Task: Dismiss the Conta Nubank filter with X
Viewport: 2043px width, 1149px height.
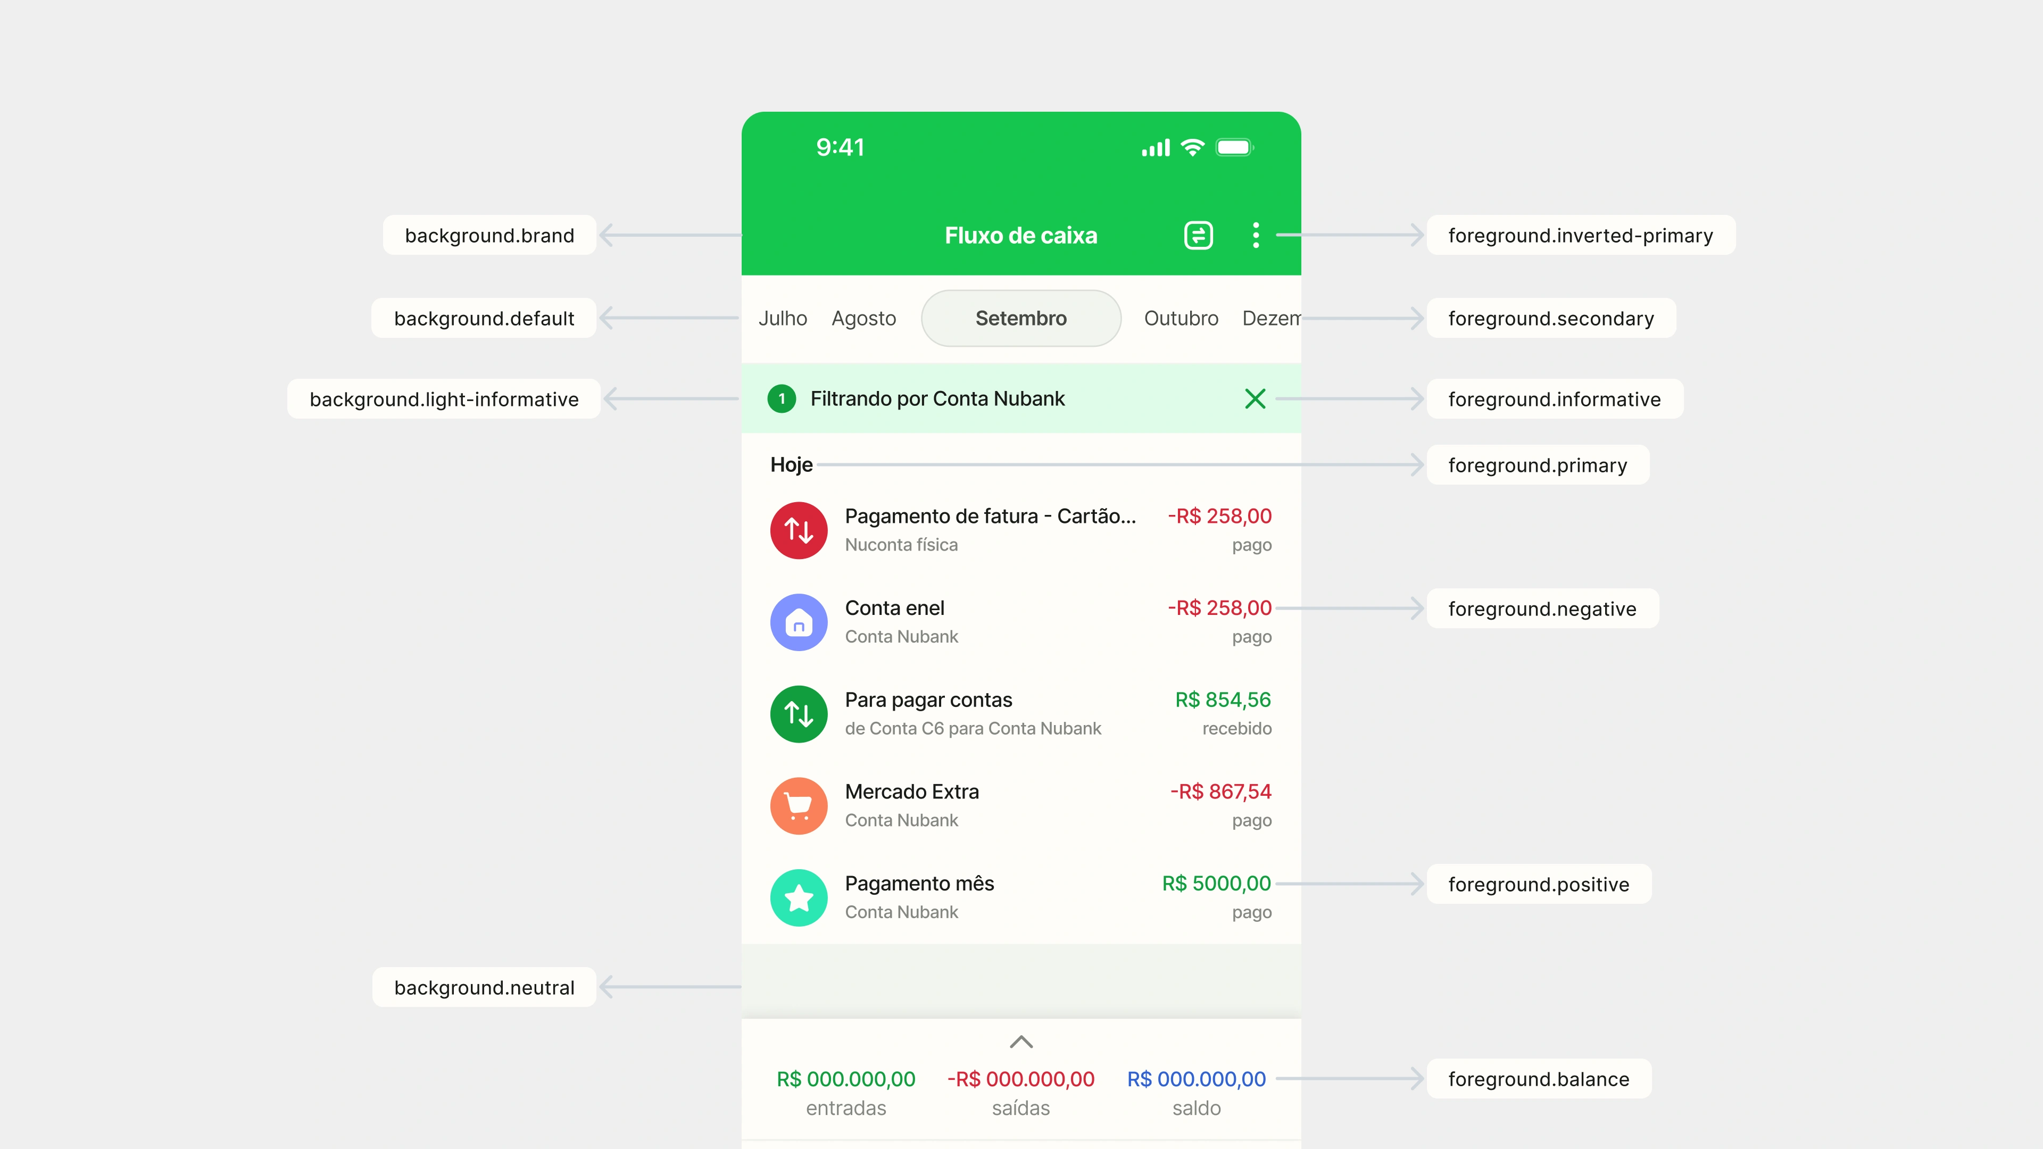Action: (1255, 399)
